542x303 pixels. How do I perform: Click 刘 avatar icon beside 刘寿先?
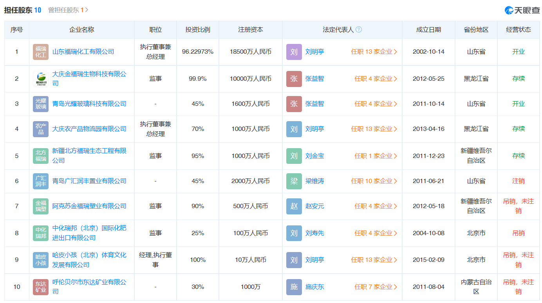[x=294, y=233]
